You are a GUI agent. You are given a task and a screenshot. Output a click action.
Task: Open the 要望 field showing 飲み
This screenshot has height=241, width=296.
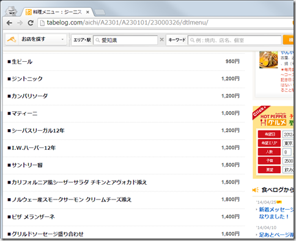click(x=288, y=169)
